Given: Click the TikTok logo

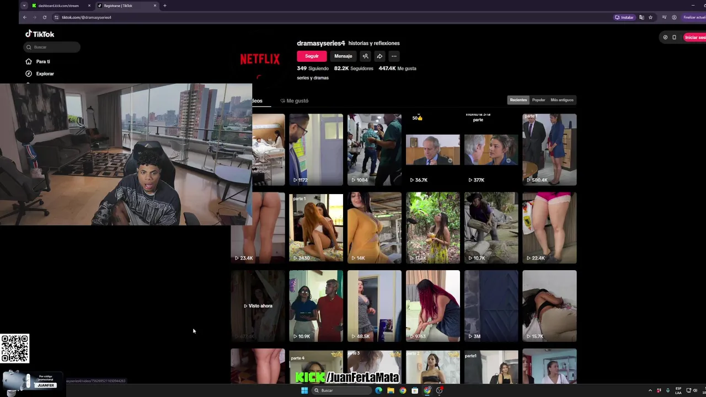Looking at the screenshot, I should tap(40, 34).
